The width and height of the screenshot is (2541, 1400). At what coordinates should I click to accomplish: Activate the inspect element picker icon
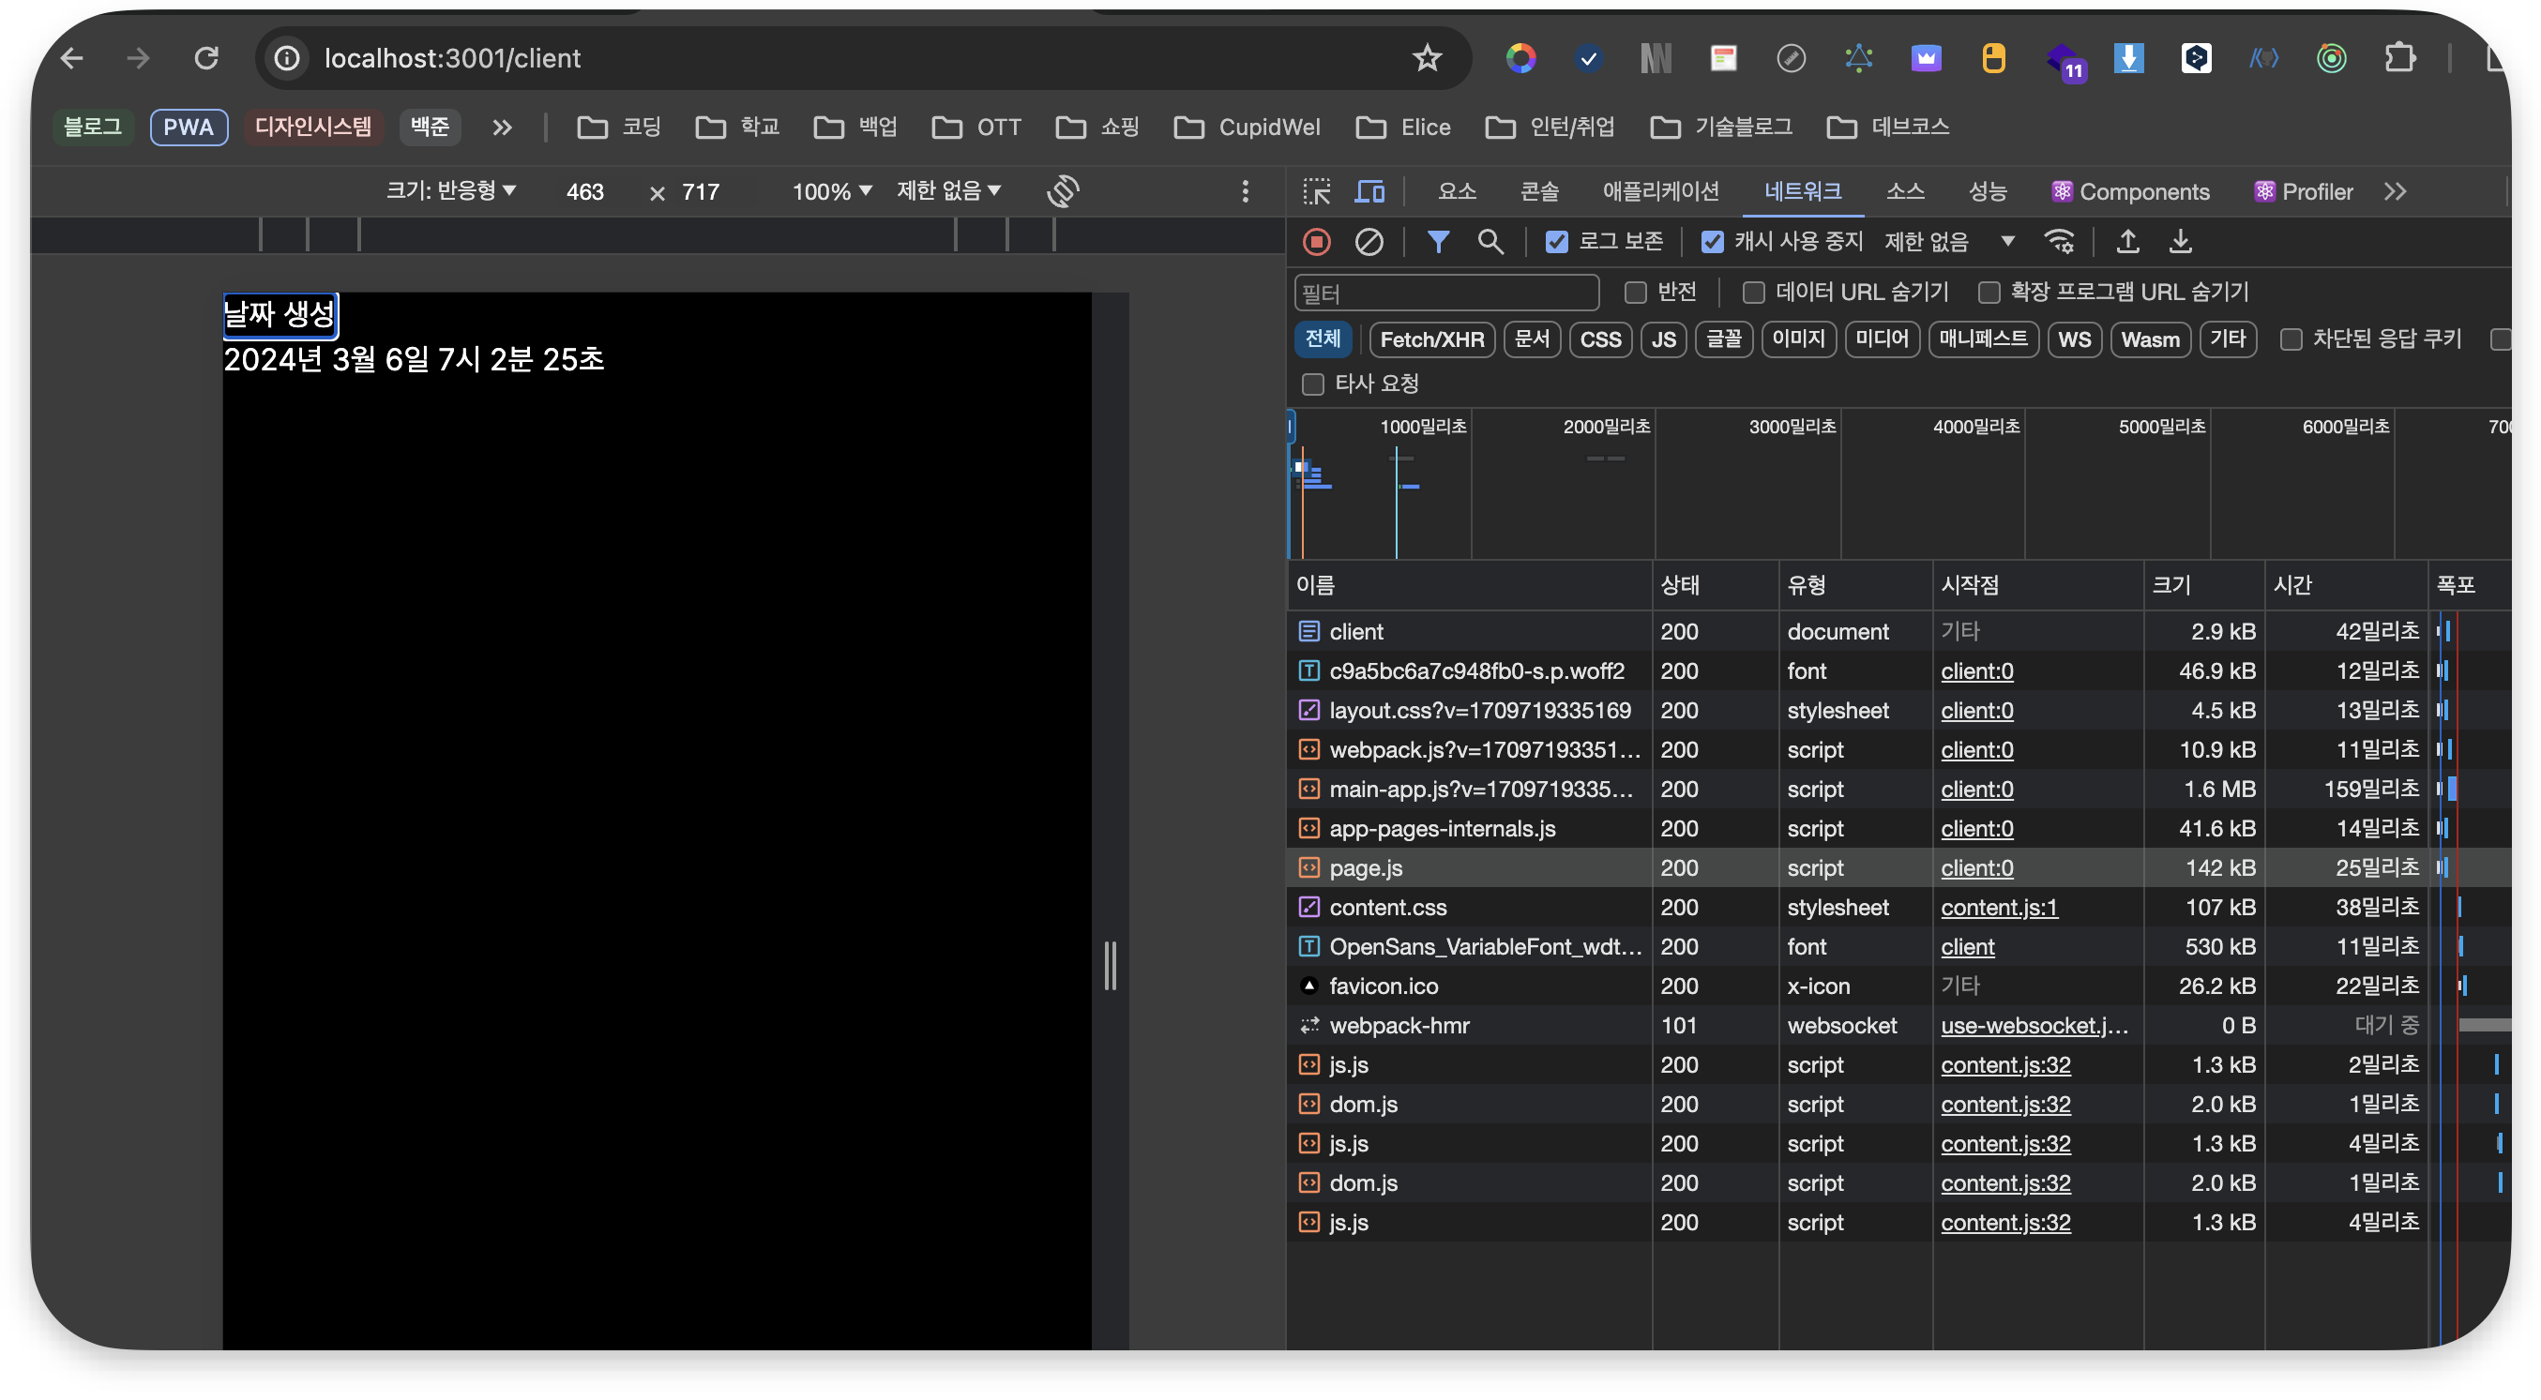click(x=1316, y=191)
